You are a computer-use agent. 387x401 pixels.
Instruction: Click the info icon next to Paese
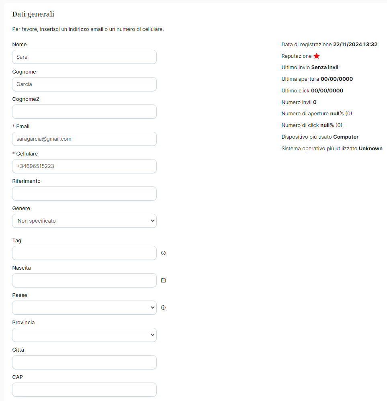click(163, 308)
